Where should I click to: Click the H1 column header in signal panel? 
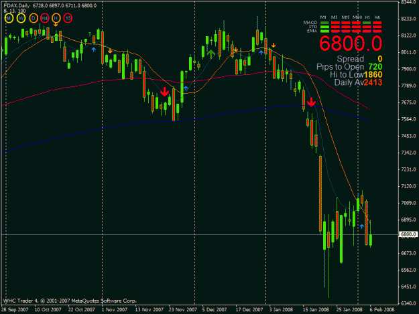pyautogui.click(x=367, y=17)
